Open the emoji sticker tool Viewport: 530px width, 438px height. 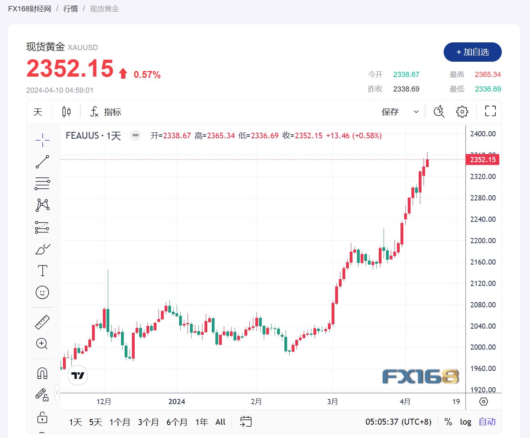tap(42, 292)
